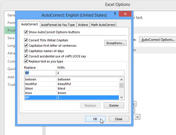The height and width of the screenshot is (135, 176).
Task: Select the highlighted 'BP' list row
Action: click(x=72, y=97)
